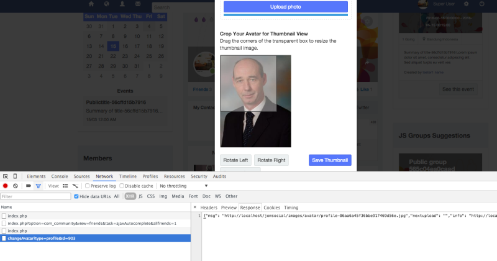The image size is (497, 261).
Task: Close the request details panel with the X
Action: coord(194,207)
